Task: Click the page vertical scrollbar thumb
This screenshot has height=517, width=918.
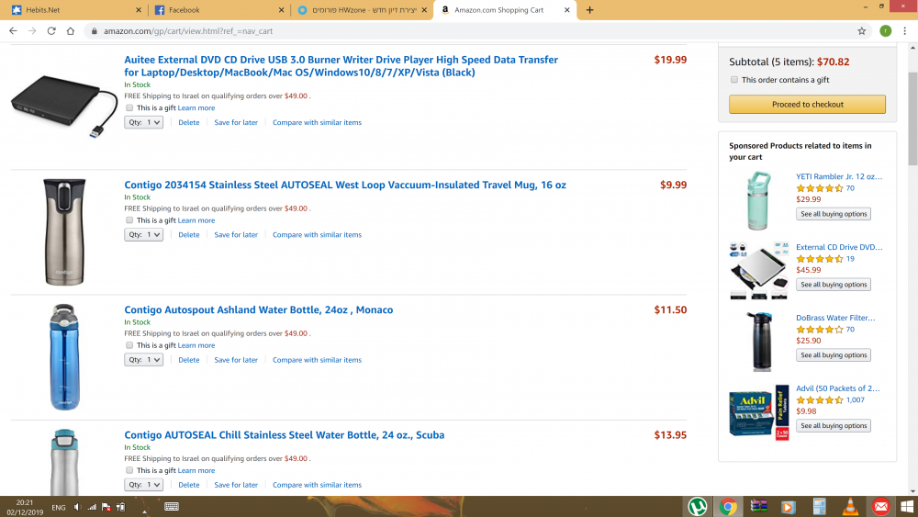Action: click(912, 118)
